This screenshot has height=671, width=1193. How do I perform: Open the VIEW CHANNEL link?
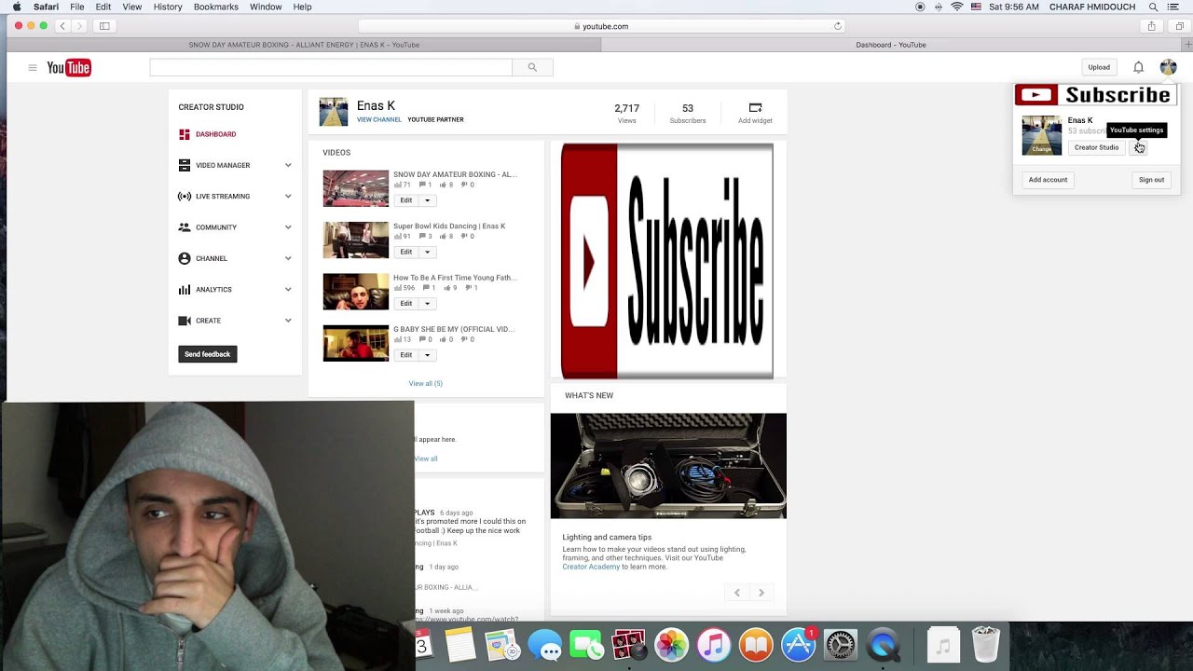[x=379, y=120]
